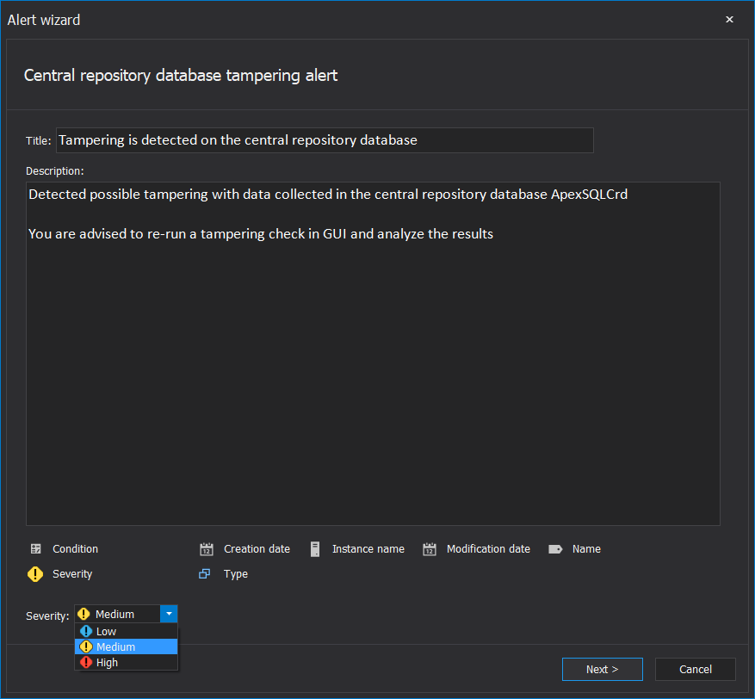Close the Alert wizard window

[x=729, y=19]
